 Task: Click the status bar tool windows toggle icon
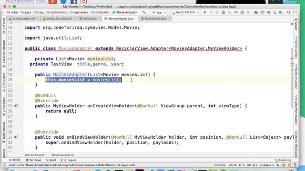coord(4,165)
